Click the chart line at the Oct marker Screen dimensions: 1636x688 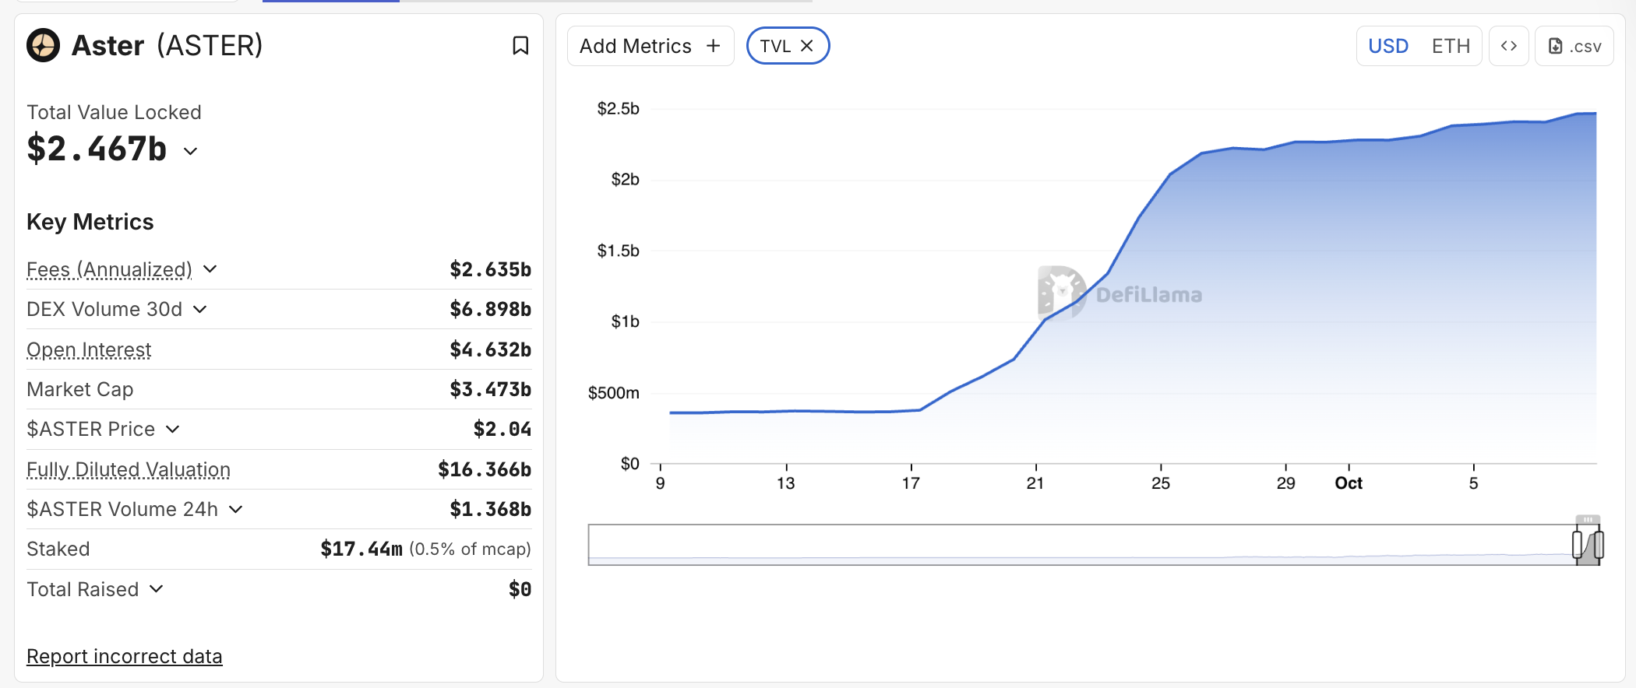click(x=1349, y=140)
